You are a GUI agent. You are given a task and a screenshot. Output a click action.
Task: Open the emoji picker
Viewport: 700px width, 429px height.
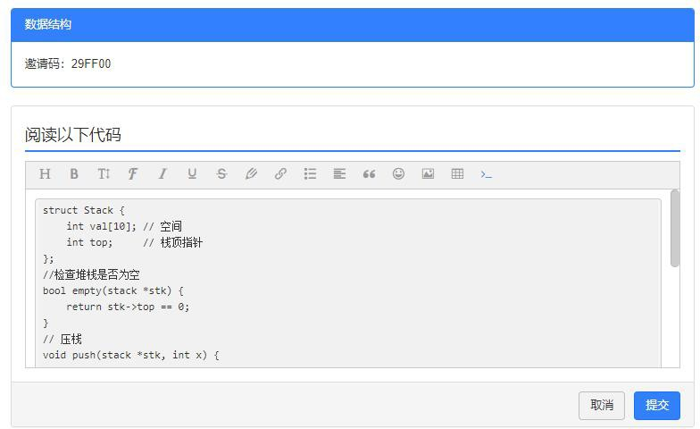click(398, 174)
